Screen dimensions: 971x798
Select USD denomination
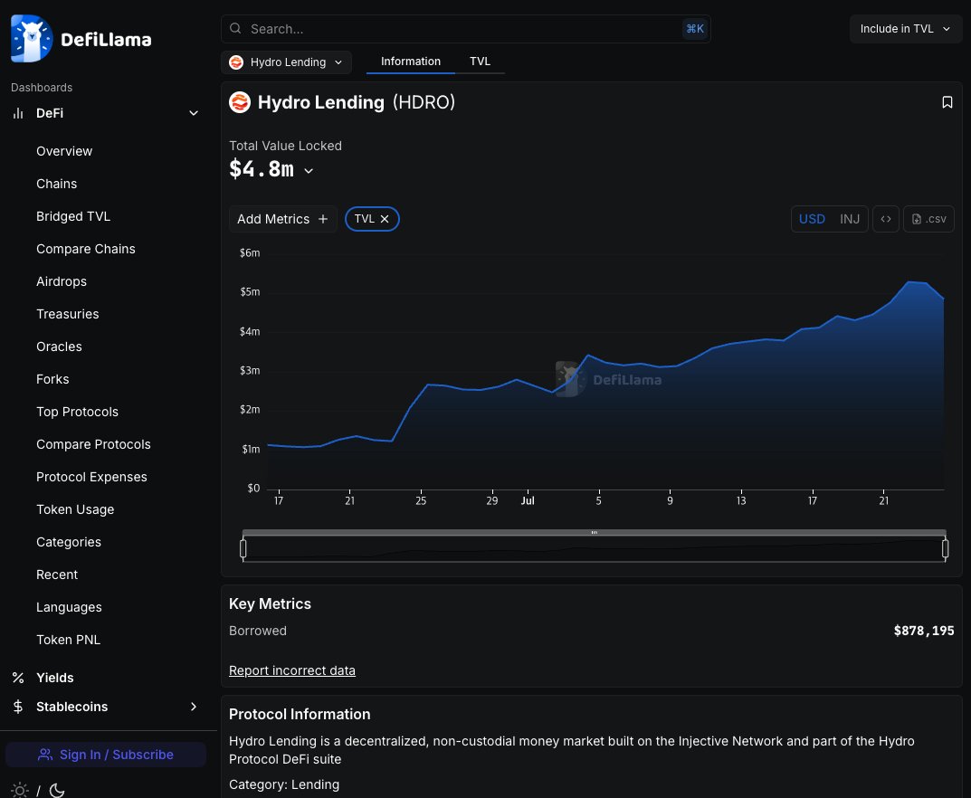[812, 219]
